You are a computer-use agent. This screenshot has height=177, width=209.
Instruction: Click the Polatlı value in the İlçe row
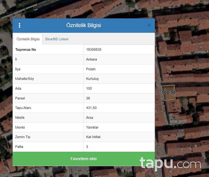(x=91, y=69)
